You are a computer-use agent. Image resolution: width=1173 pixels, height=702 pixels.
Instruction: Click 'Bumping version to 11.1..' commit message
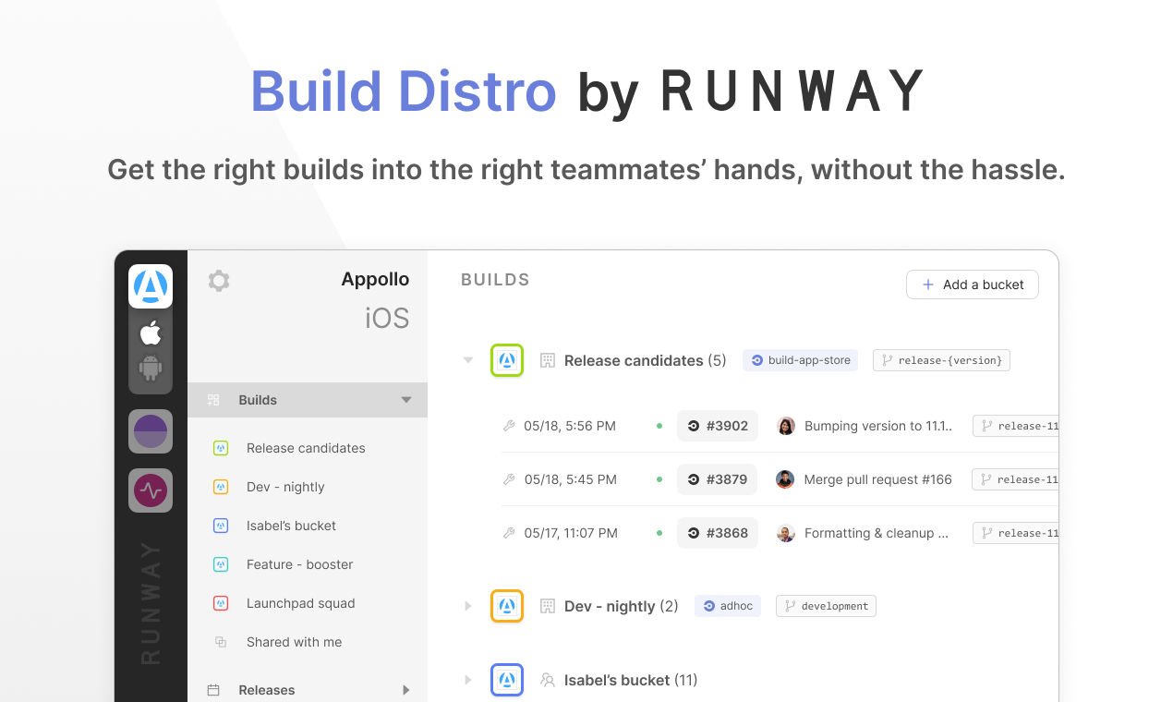point(878,426)
